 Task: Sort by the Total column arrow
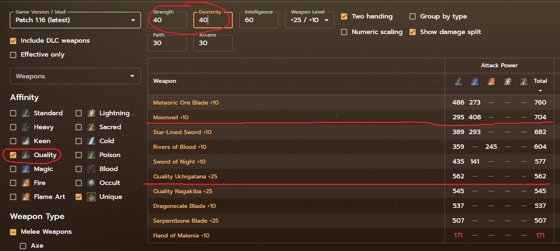tap(540, 91)
